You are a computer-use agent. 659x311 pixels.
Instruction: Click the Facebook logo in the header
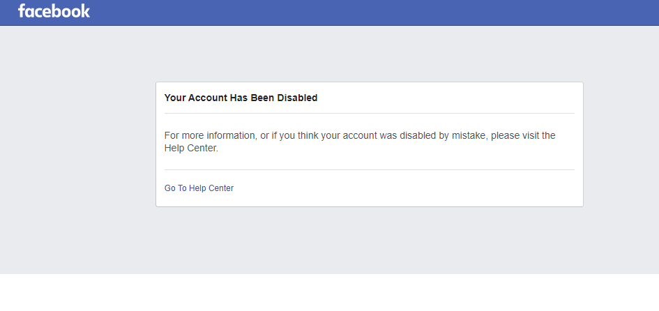[54, 11]
